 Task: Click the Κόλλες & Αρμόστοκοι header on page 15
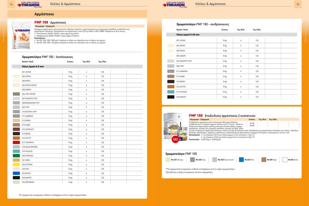(211, 4)
